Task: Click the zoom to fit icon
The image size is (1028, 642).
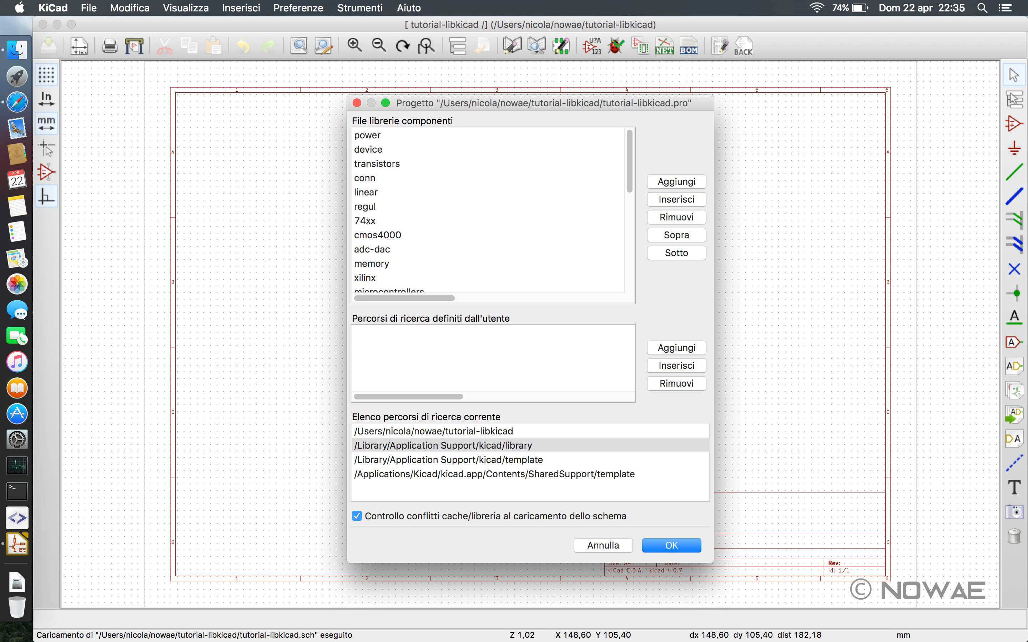Action: point(426,46)
